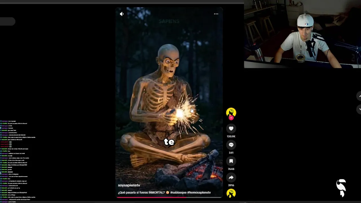The height and width of the screenshot is (203, 361).
Task: Open the soysapienstv profile avatar
Action: [x=231, y=112]
